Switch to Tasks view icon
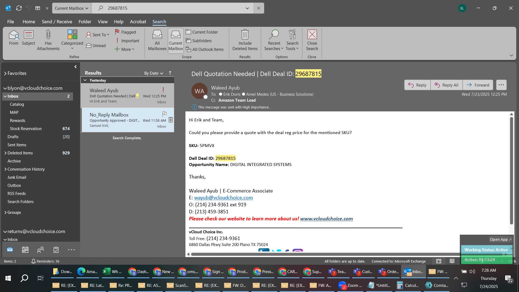The width and height of the screenshot is (519, 292). tap(56, 250)
